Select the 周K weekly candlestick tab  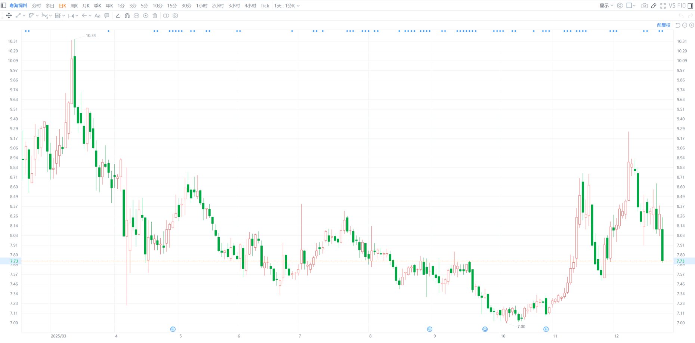(74, 6)
